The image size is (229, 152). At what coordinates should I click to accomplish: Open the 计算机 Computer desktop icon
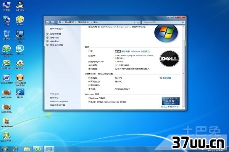pyautogui.click(x=6, y=6)
